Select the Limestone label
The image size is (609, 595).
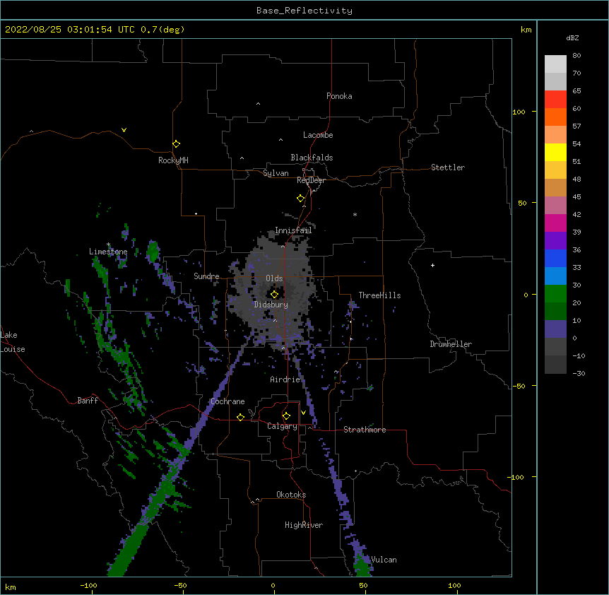108,252
